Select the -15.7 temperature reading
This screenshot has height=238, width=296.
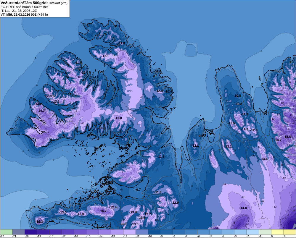[103, 211]
